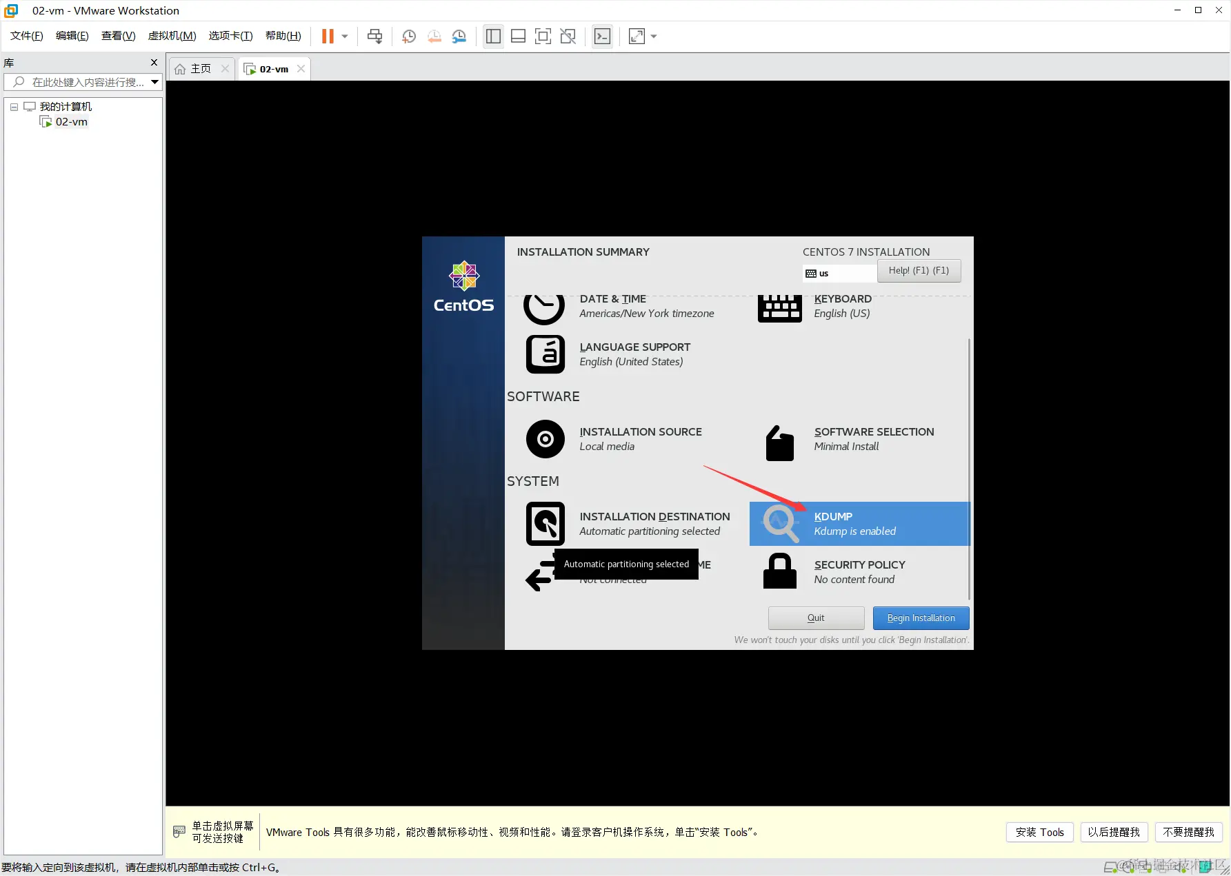Click the SOFTWARE SELECTION label
Image resolution: width=1231 pixels, height=876 pixels.
(874, 432)
